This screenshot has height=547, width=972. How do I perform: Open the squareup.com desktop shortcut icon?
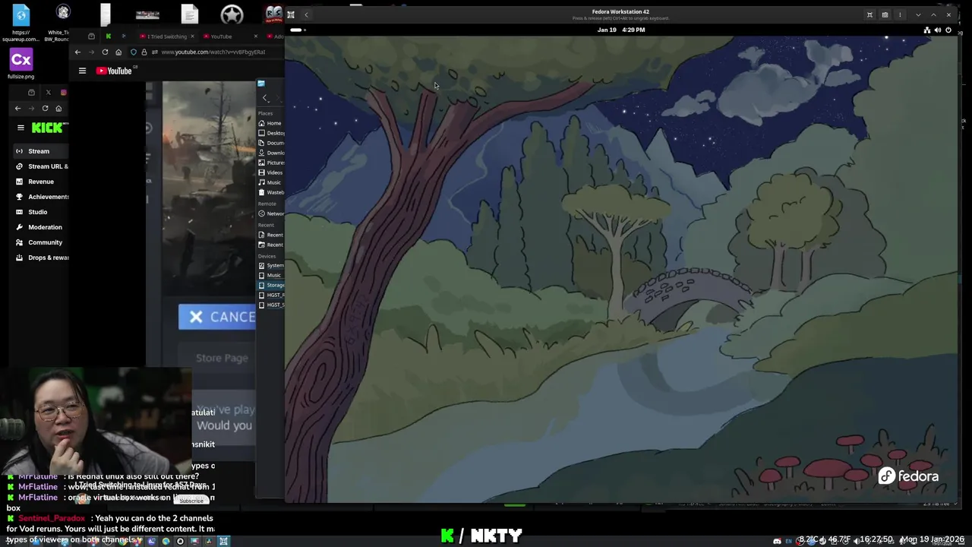(x=21, y=14)
